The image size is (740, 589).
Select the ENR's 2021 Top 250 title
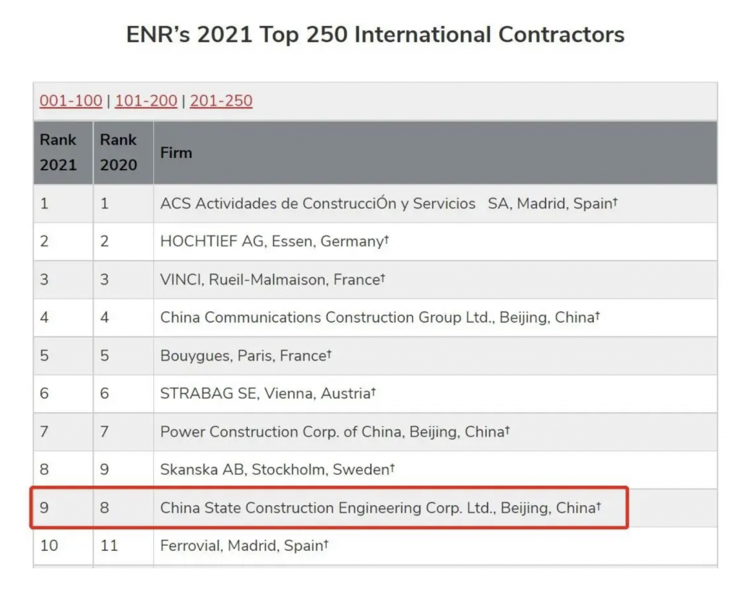point(375,35)
